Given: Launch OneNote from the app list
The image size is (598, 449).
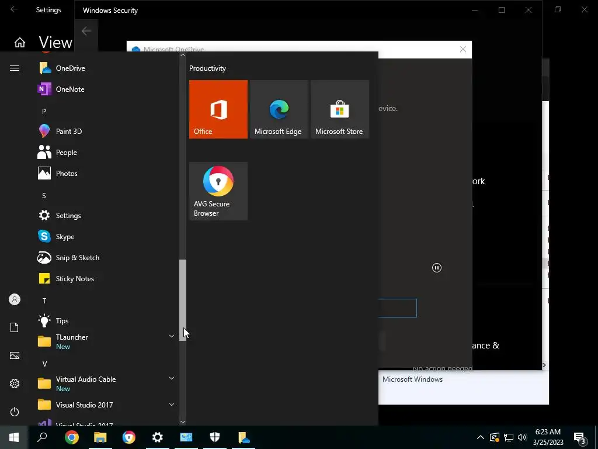Looking at the screenshot, I should pyautogui.click(x=107, y=89).
